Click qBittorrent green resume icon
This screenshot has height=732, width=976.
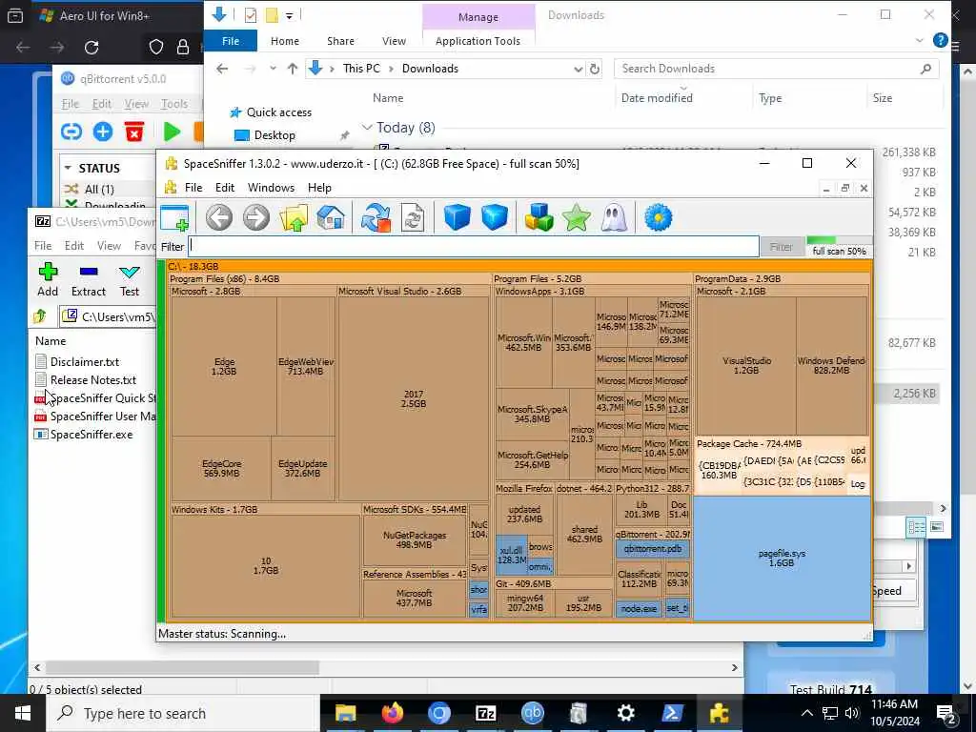(x=172, y=132)
